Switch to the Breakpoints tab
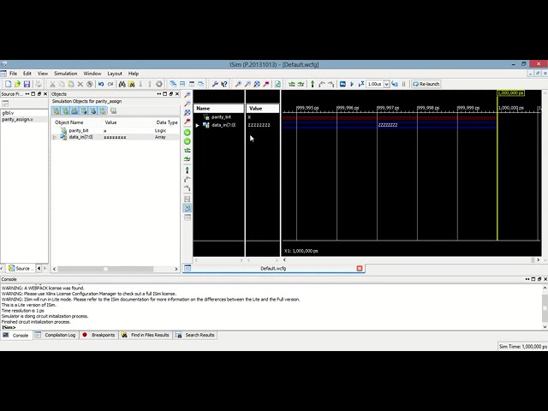Image resolution: width=548 pixels, height=411 pixels. [x=99, y=335]
